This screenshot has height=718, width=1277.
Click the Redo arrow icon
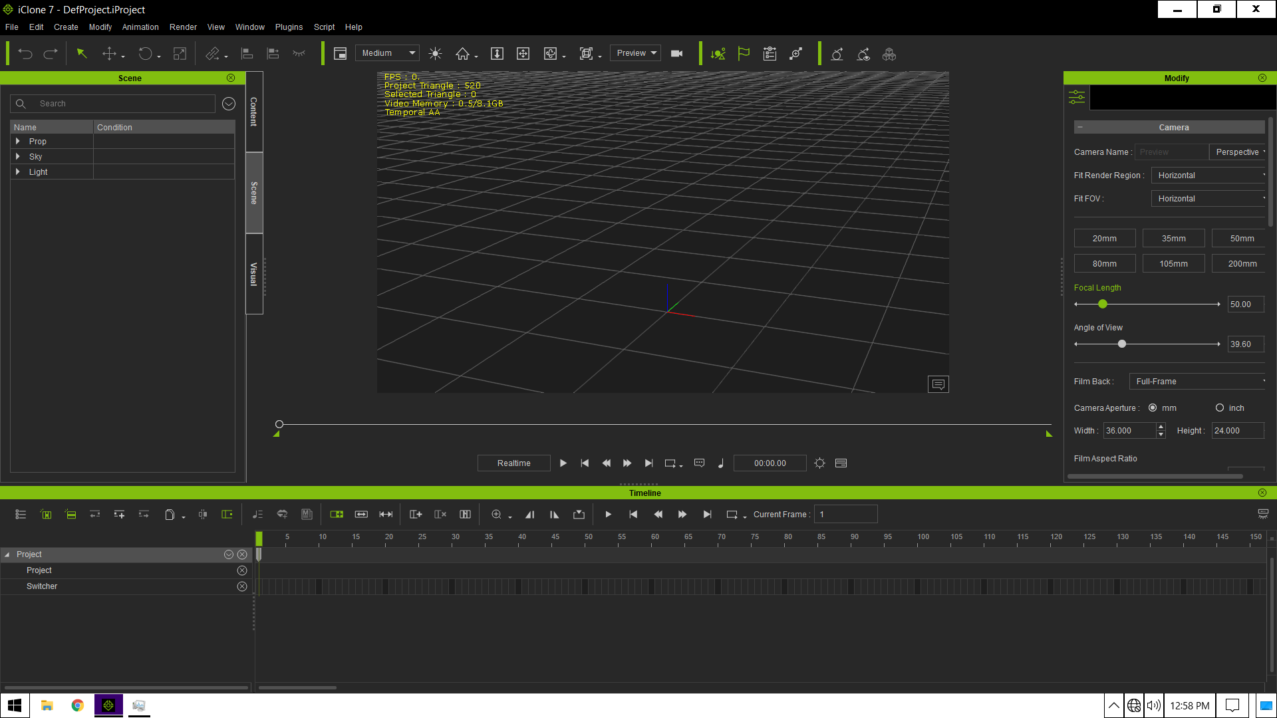[51, 54]
